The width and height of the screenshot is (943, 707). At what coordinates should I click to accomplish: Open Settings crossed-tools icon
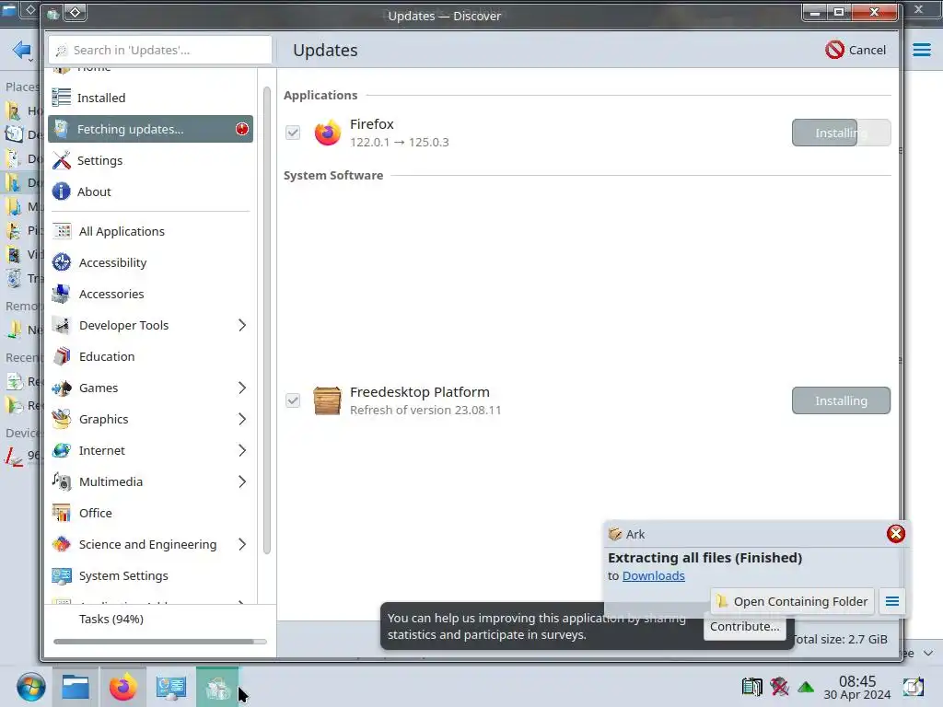62,160
